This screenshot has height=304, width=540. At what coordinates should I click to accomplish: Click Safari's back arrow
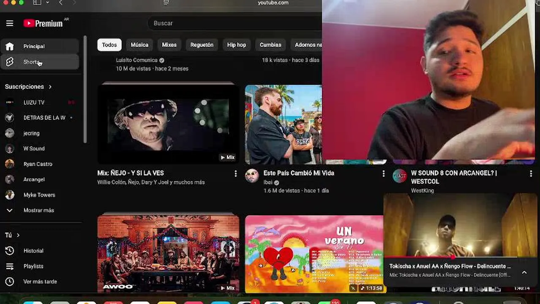tap(61, 3)
